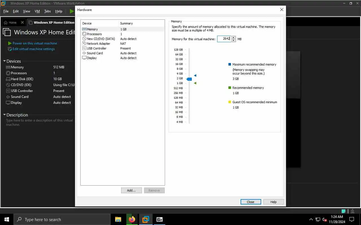Click the CD/DVD (IDE) icon
This screenshot has width=361, height=225.
(8, 85)
